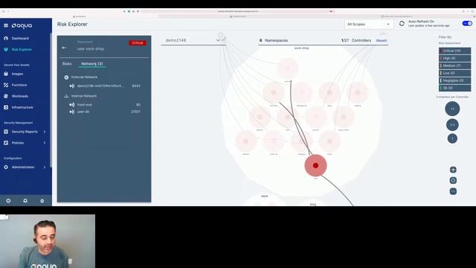Click the aqua logo
This screenshot has width=476, height=268.
pyautogui.click(x=22, y=26)
